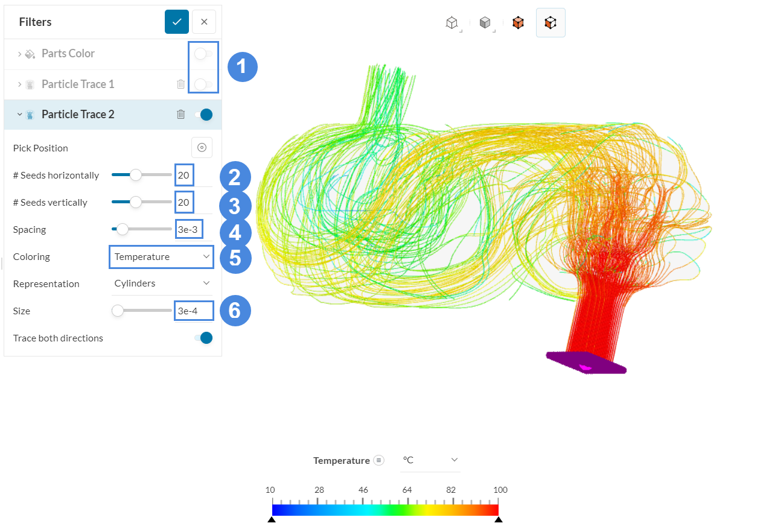Open Temperature legend settings menu icon
Image resolution: width=769 pixels, height=526 pixels.
(378, 460)
